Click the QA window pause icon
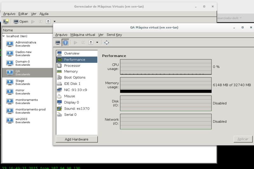Screen dimensions: 254x169 [83, 43]
